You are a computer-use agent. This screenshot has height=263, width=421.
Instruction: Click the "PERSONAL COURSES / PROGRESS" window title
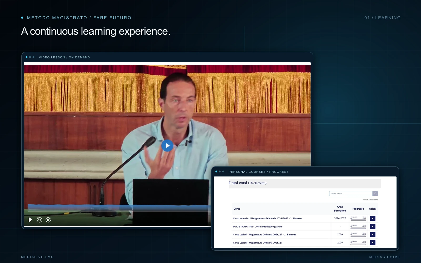point(259,172)
